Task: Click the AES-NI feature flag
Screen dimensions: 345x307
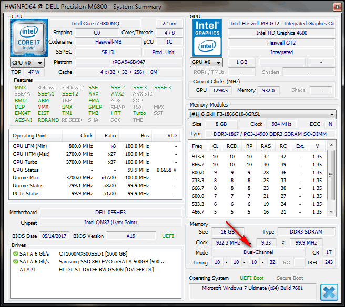Action: pyautogui.click(x=24, y=120)
